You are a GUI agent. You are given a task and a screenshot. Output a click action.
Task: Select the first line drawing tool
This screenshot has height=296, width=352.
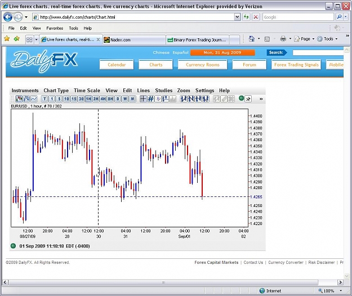[x=184, y=98]
